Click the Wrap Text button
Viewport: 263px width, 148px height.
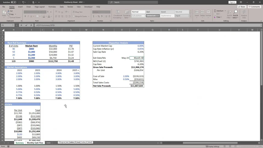click(x=78, y=12)
